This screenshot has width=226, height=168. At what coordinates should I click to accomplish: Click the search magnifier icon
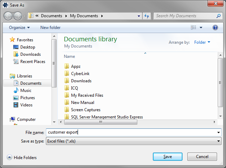218,16
